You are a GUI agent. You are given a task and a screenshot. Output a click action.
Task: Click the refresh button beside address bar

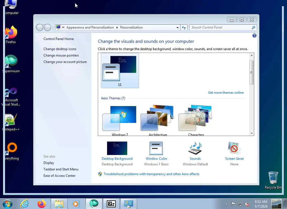coord(184,27)
